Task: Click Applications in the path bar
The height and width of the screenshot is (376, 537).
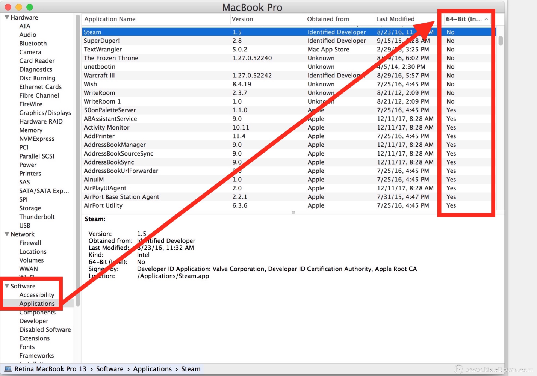Action: pyautogui.click(x=152, y=369)
